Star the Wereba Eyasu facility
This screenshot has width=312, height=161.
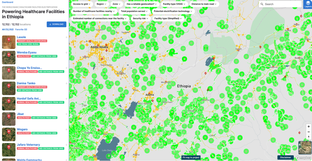[66, 52]
